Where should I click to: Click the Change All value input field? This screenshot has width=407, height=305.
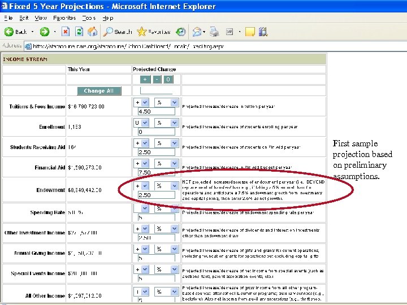pyautogui.click(x=156, y=90)
